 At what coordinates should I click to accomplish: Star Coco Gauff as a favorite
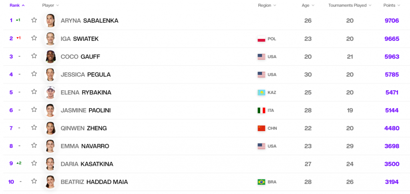pos(34,56)
